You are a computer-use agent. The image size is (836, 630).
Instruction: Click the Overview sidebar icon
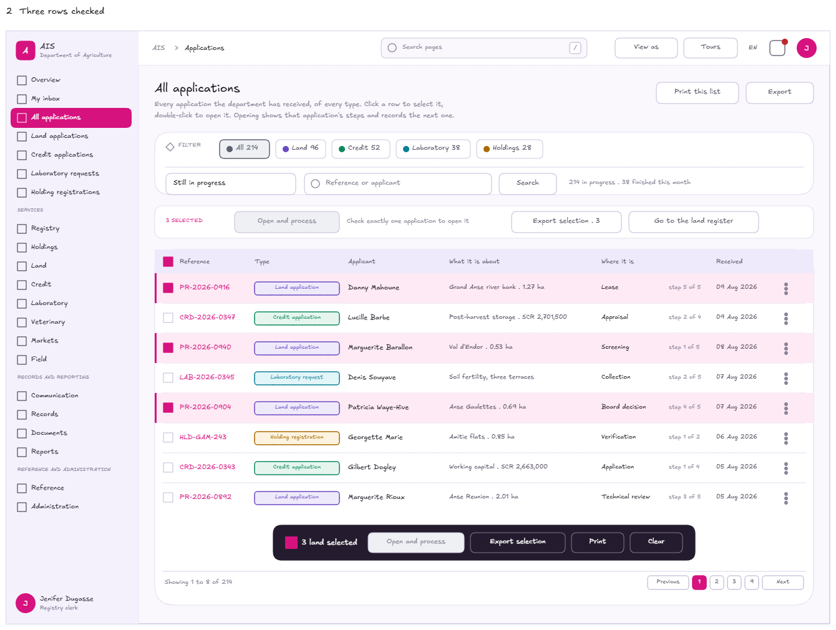22,80
